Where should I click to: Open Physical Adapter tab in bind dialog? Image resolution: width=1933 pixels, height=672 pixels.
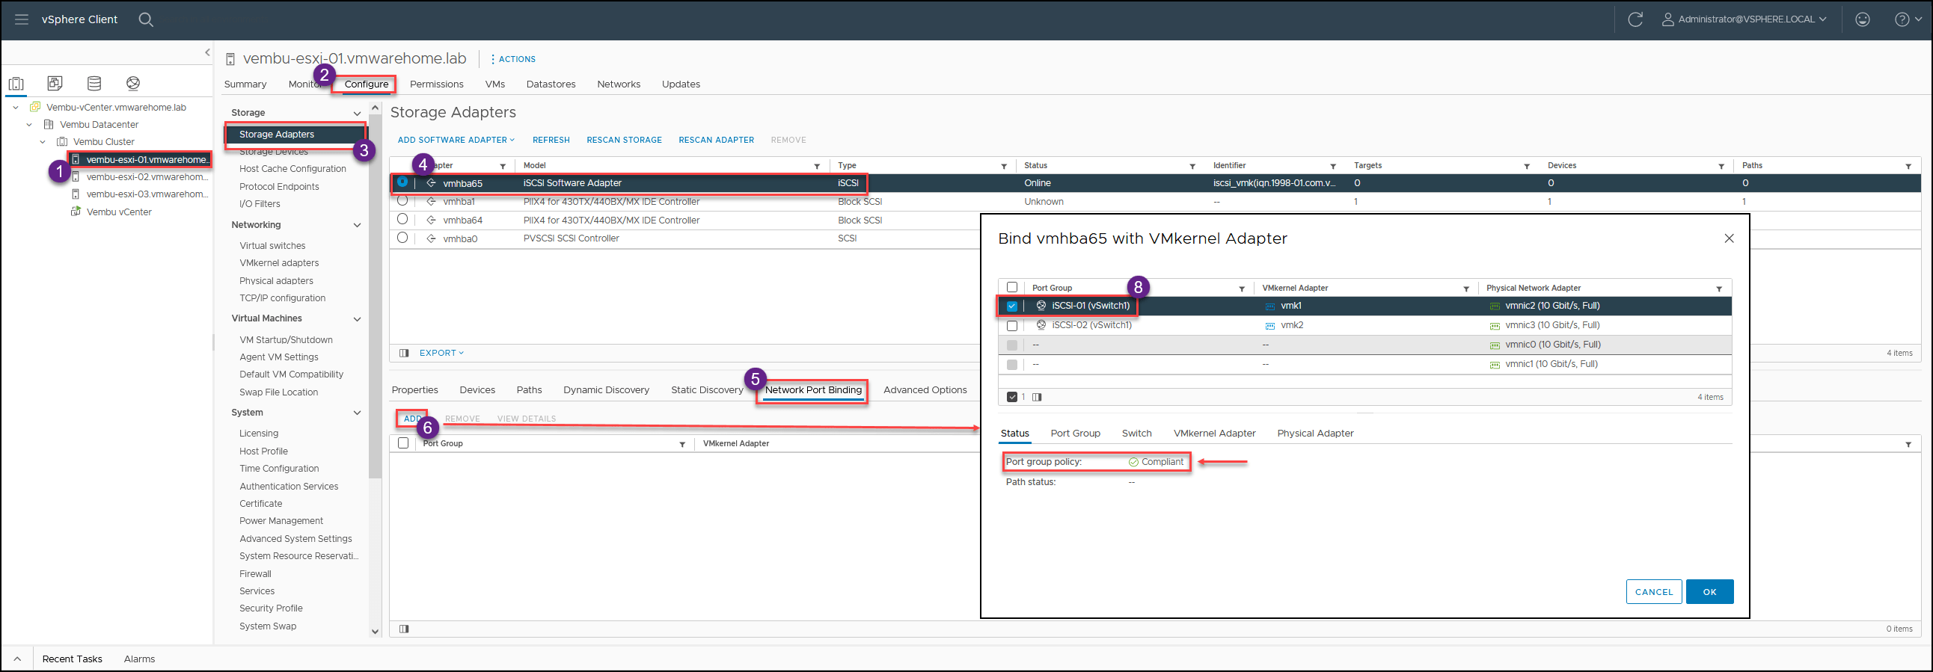1315,434
